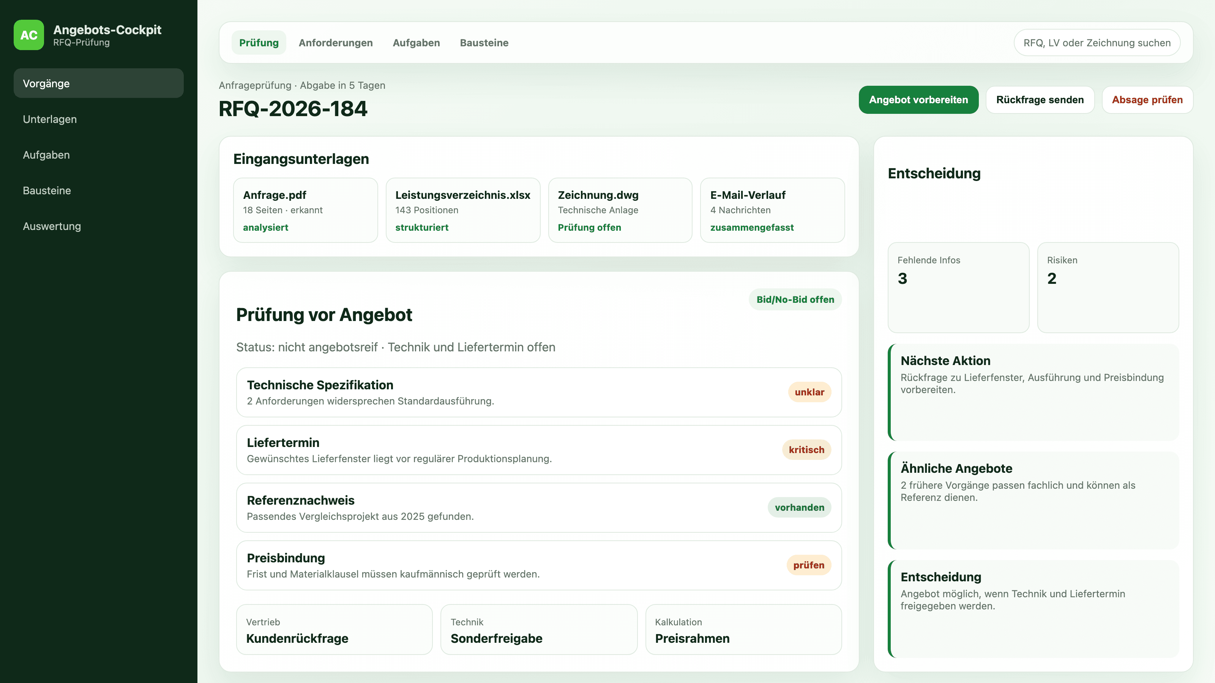Image resolution: width=1215 pixels, height=683 pixels.
Task: Open the Zeichnung.dwg document card
Action: (620, 210)
